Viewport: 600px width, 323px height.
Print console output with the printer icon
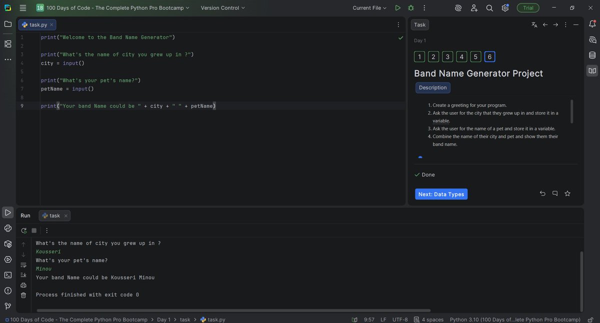point(23,285)
